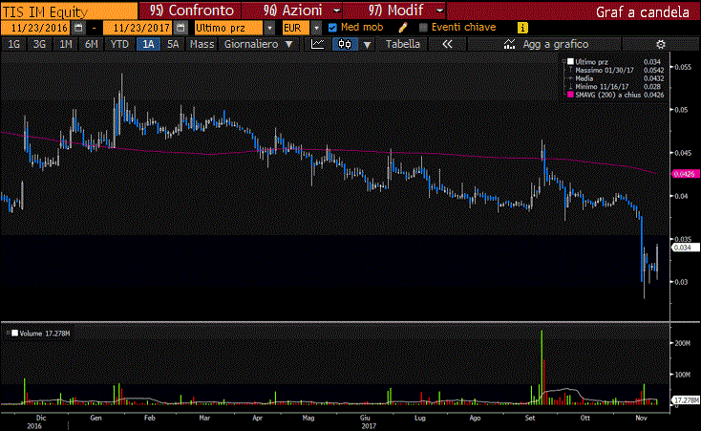Open chart settings gear icon
The width and height of the screenshot is (701, 431).
point(660,44)
